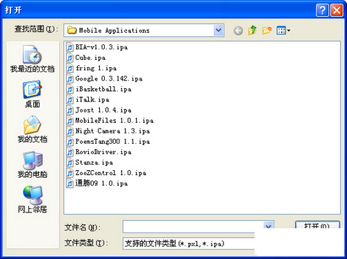Viewport: 347px width, 259px height.
Task: Select file name iTalk.ipa
Action: point(92,99)
